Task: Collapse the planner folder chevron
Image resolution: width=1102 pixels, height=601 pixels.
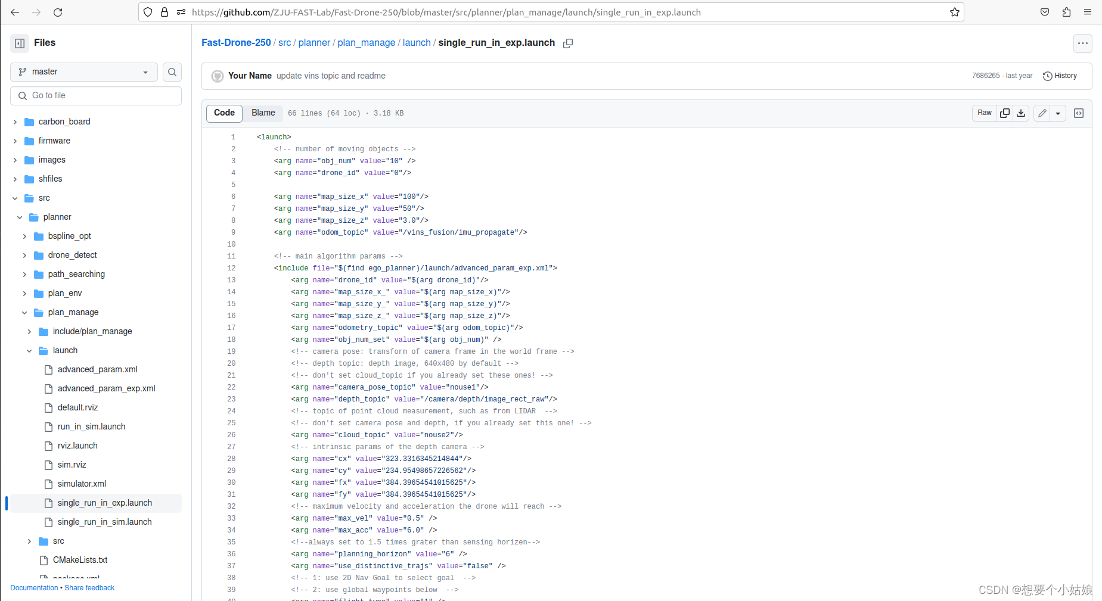Action: coord(20,217)
